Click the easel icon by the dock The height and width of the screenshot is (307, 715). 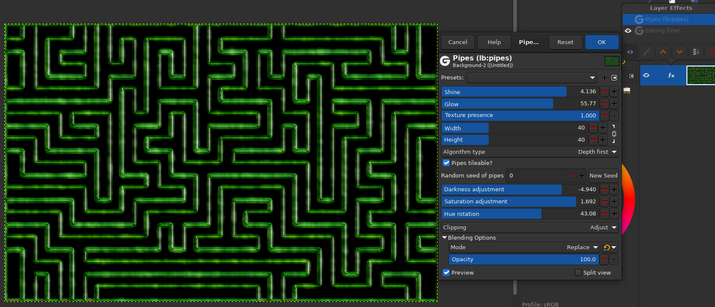627,90
